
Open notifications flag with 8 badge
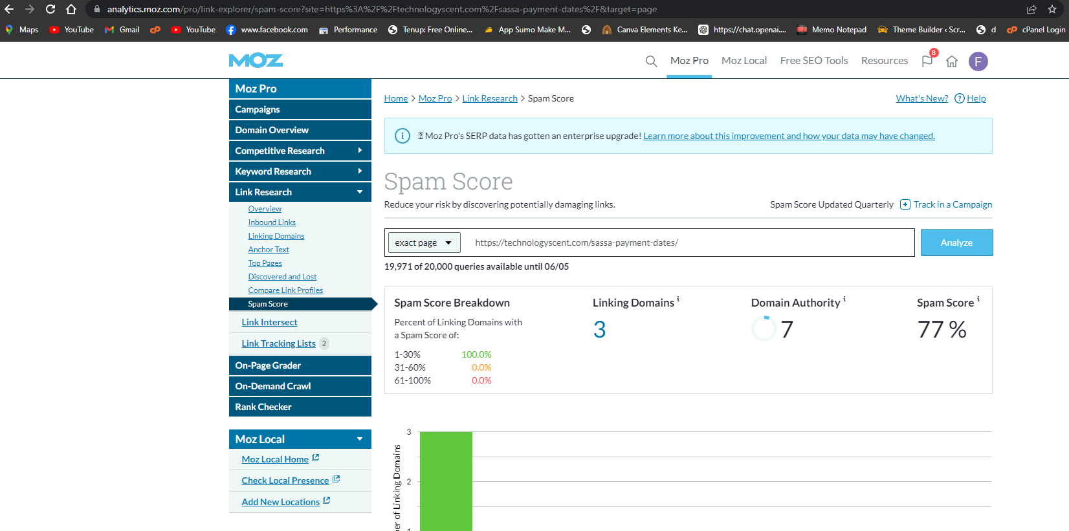coord(928,60)
